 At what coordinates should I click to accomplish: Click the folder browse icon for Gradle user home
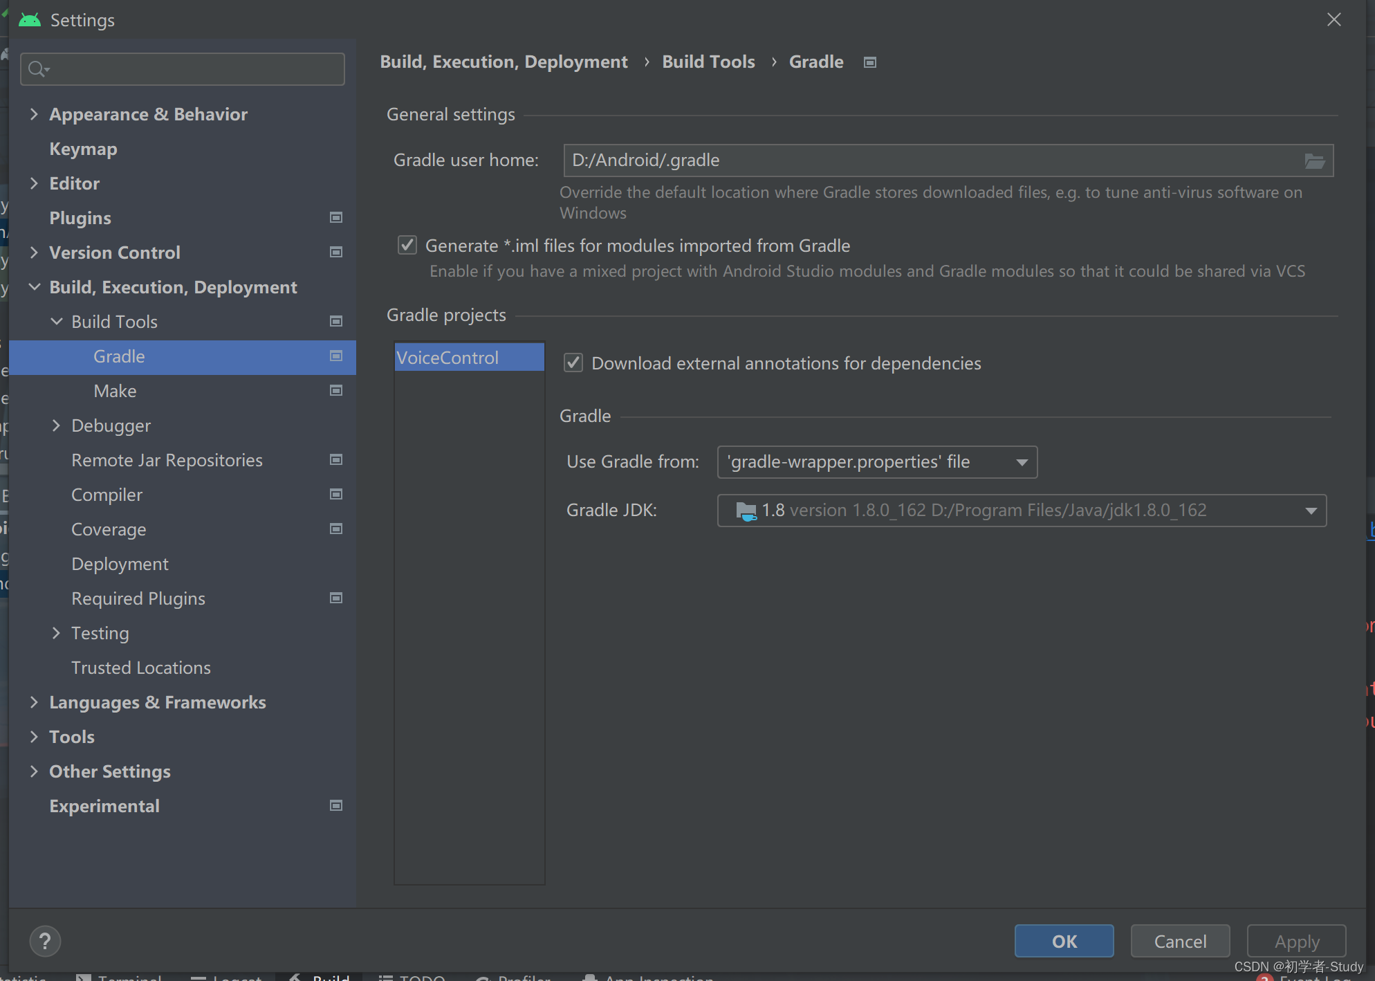coord(1313,161)
